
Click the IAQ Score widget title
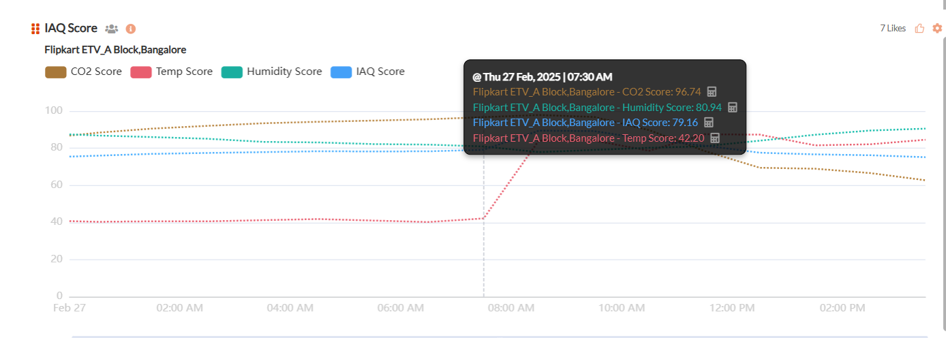point(71,28)
